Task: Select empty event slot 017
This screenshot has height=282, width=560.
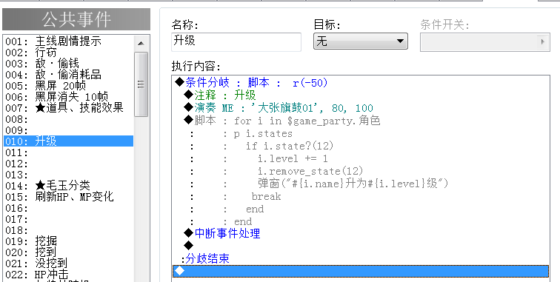Action: point(69,219)
